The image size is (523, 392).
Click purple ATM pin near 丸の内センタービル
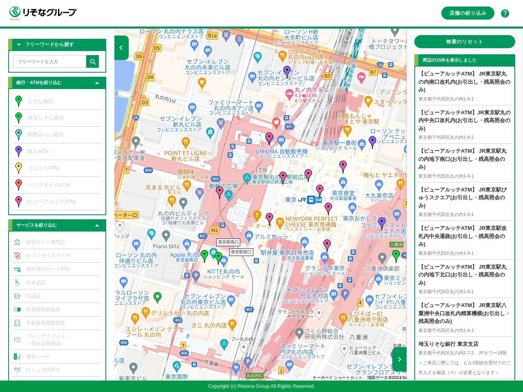[287, 72]
